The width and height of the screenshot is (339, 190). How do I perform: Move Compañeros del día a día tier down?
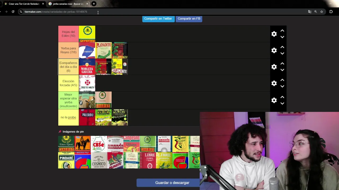click(282, 70)
